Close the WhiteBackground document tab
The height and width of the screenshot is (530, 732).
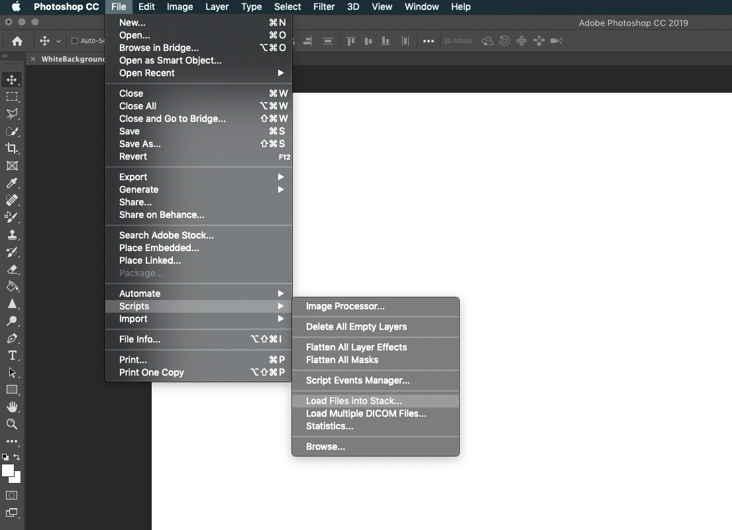(x=33, y=59)
